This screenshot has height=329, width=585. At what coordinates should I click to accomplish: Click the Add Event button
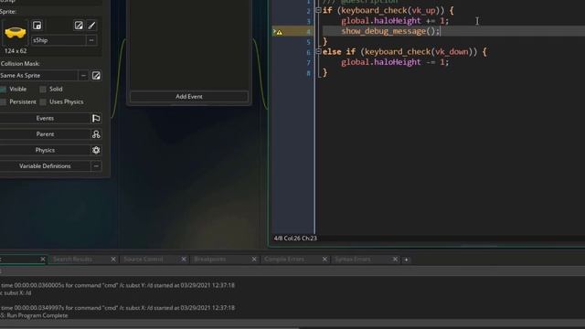point(189,97)
